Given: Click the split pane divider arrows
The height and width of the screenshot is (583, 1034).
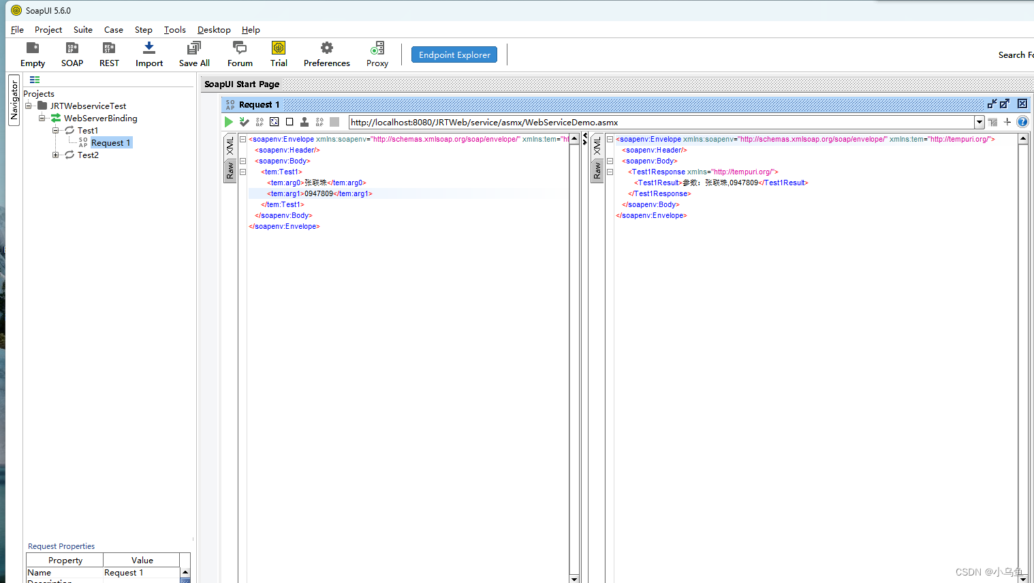Looking at the screenshot, I should pyautogui.click(x=584, y=138).
